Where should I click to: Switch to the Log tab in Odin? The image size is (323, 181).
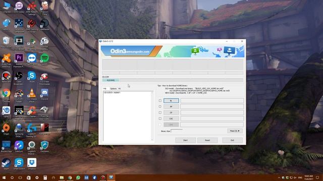[x=105, y=88]
